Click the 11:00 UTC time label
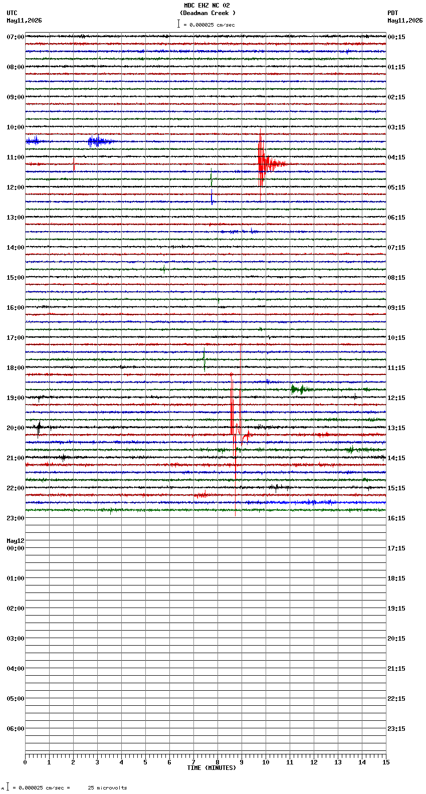The height and width of the screenshot is (794, 426). [x=16, y=157]
